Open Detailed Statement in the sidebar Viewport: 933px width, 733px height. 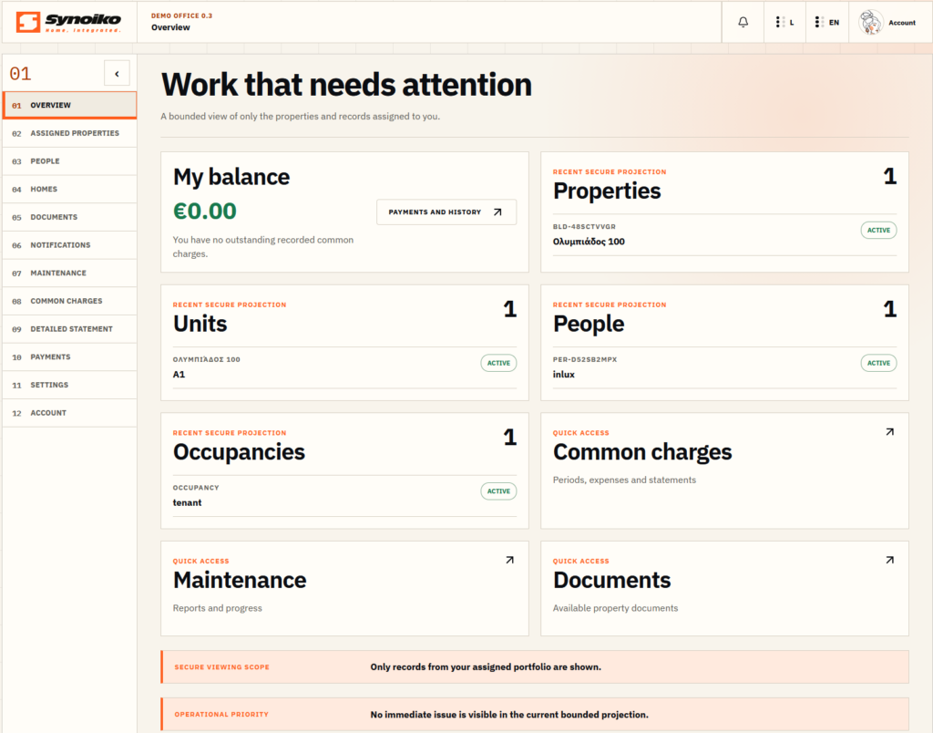coord(69,329)
